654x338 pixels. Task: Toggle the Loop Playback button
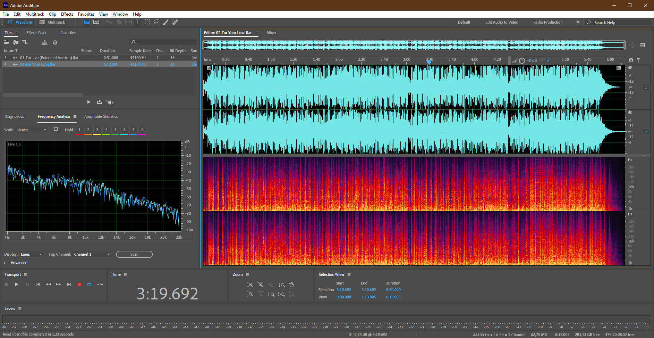tap(90, 285)
